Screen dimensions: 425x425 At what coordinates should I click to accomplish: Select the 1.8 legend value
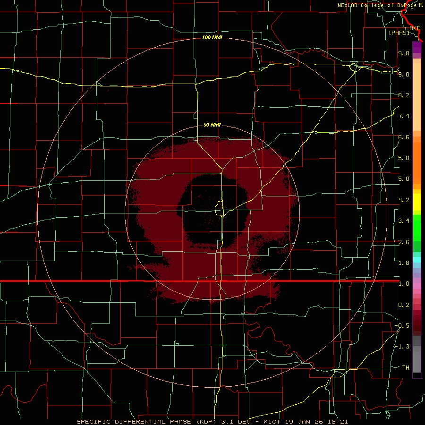coord(404,263)
